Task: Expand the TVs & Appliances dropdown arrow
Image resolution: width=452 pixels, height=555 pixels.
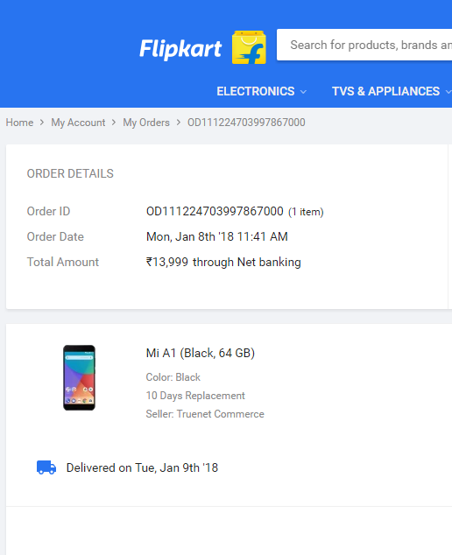Action: pyautogui.click(x=448, y=92)
